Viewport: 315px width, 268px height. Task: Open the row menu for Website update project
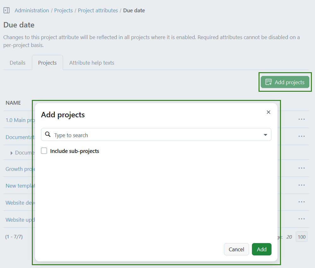pyautogui.click(x=301, y=219)
